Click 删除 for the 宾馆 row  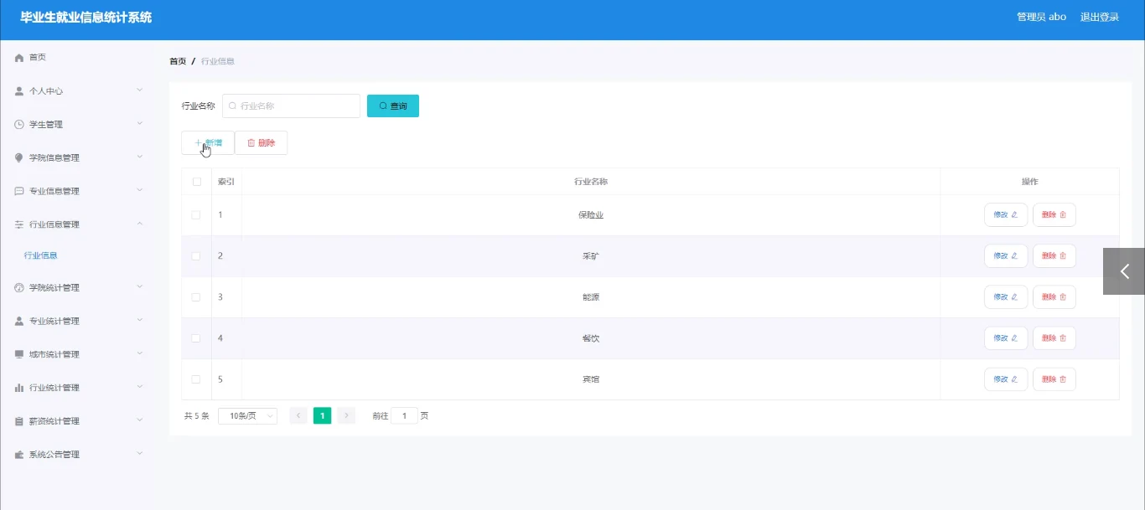[1054, 379]
